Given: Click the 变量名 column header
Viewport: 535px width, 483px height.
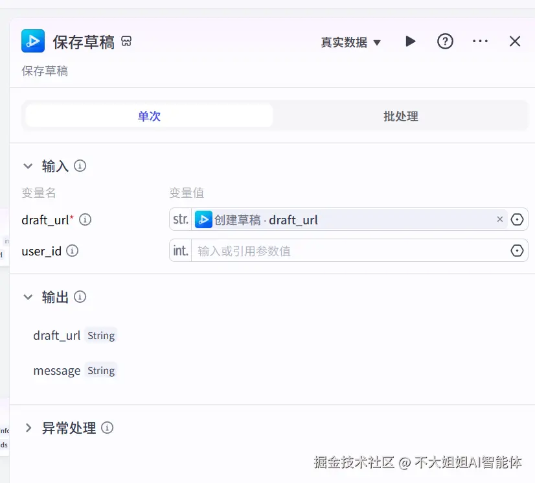Looking at the screenshot, I should tap(39, 193).
